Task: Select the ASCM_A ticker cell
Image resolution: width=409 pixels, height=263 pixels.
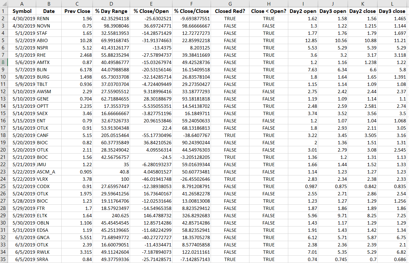Action: click(x=48, y=172)
